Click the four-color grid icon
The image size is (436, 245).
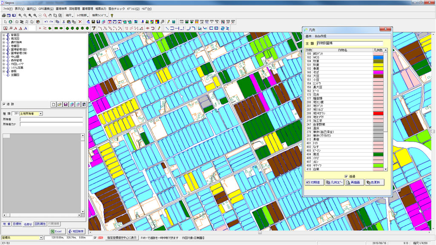[x=157, y=22]
